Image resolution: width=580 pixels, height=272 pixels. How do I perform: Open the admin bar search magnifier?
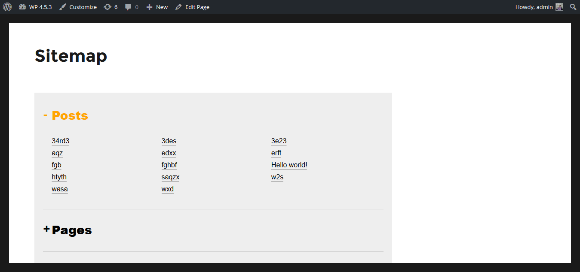pos(573,7)
